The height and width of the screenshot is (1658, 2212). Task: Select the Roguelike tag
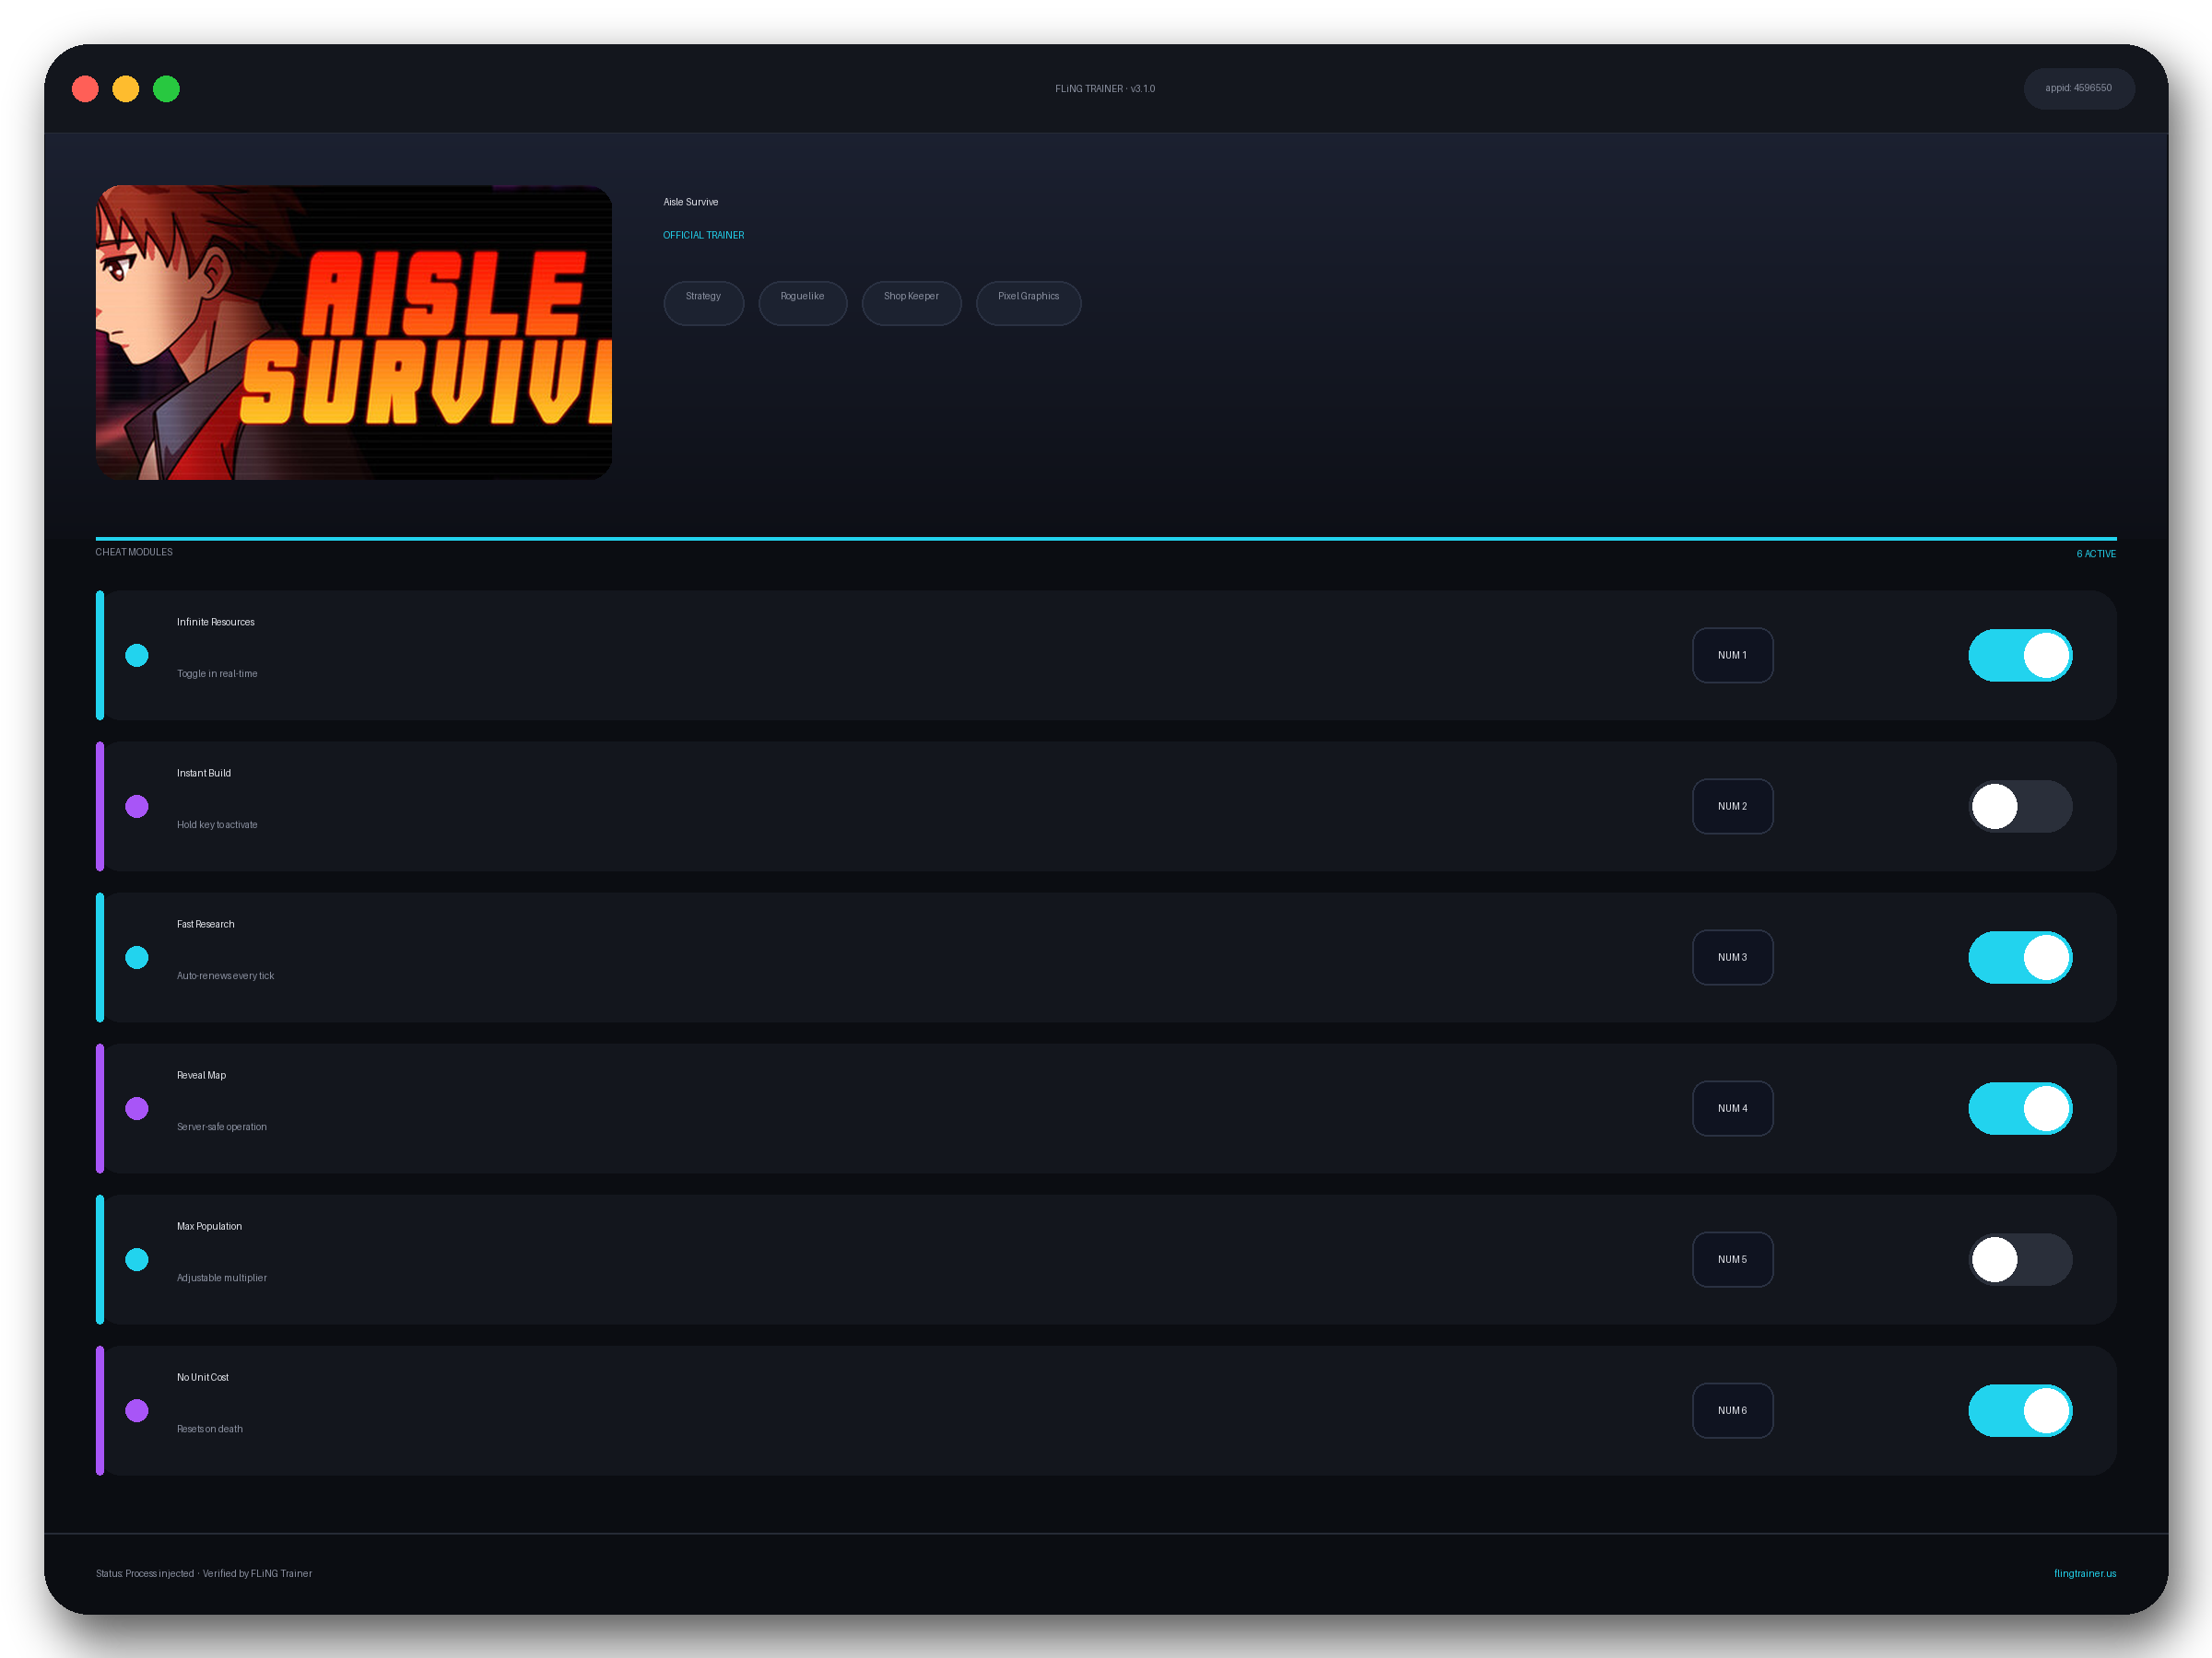tap(802, 303)
